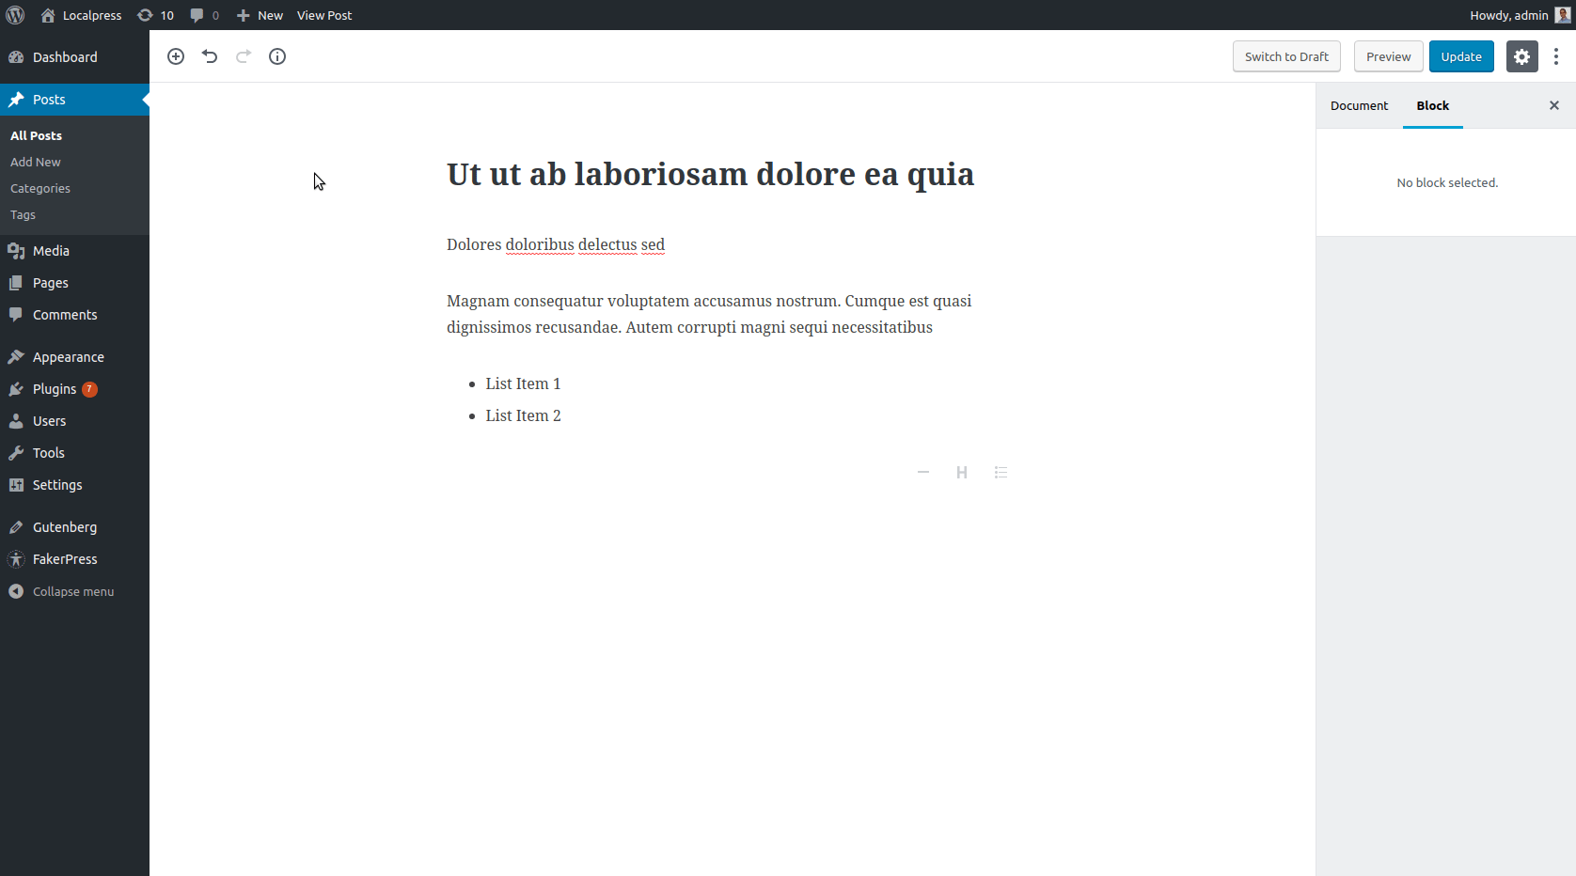Screen dimensions: 1576x876
Task: Click the Media library icon
Action: pyautogui.click(x=16, y=251)
